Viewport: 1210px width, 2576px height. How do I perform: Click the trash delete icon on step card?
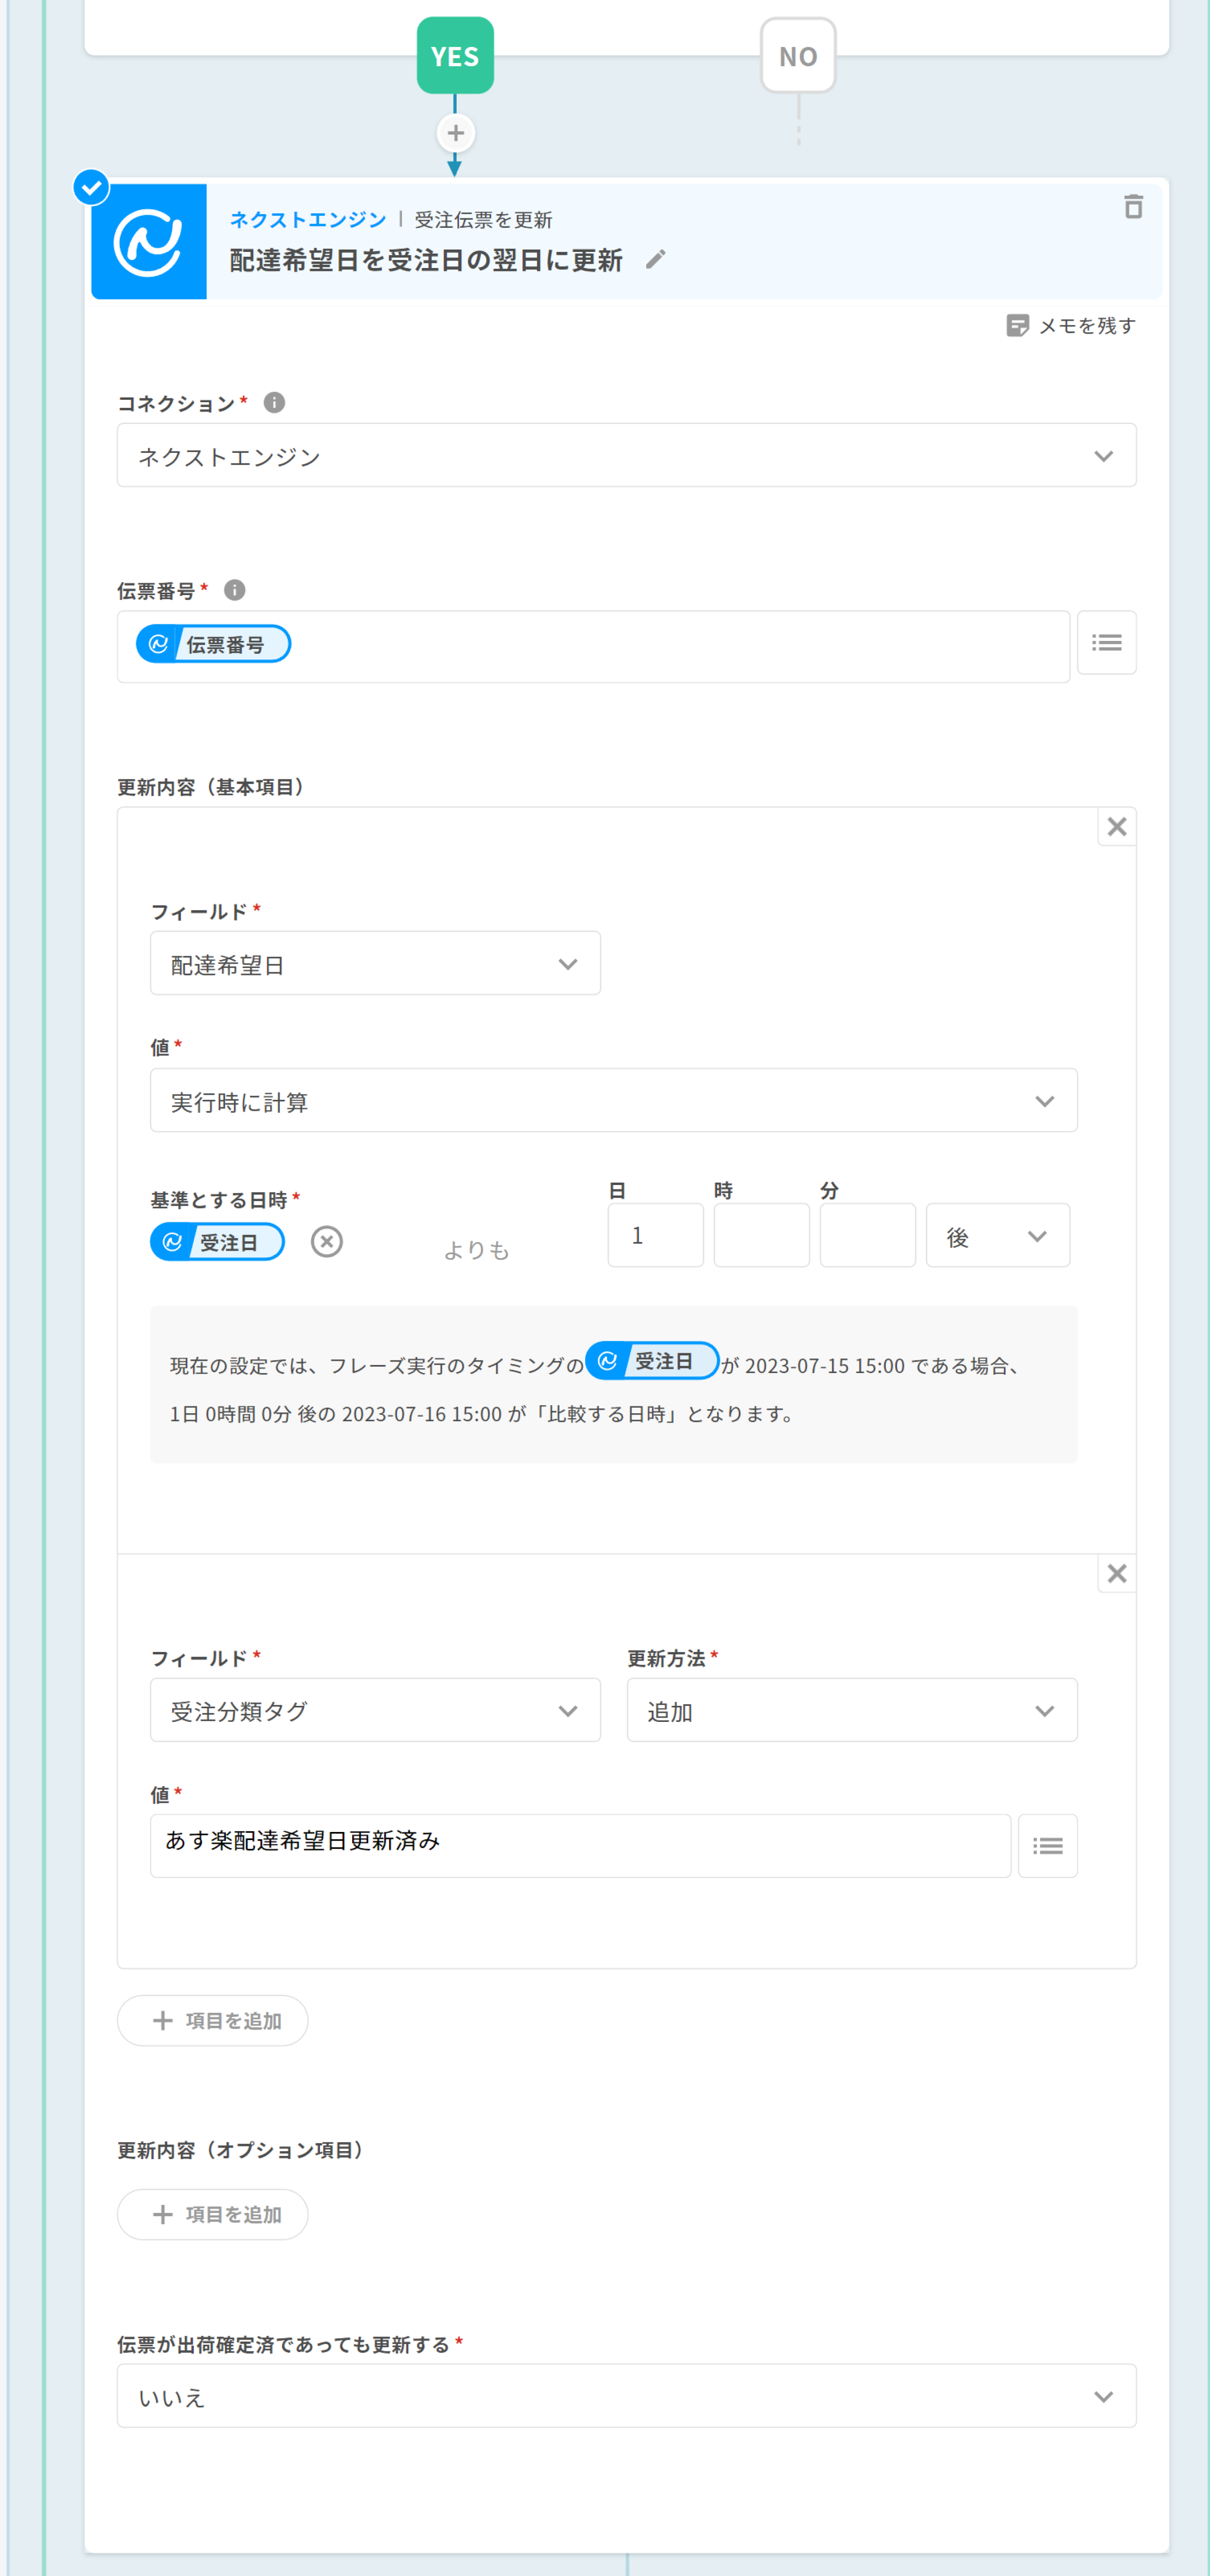coord(1132,207)
